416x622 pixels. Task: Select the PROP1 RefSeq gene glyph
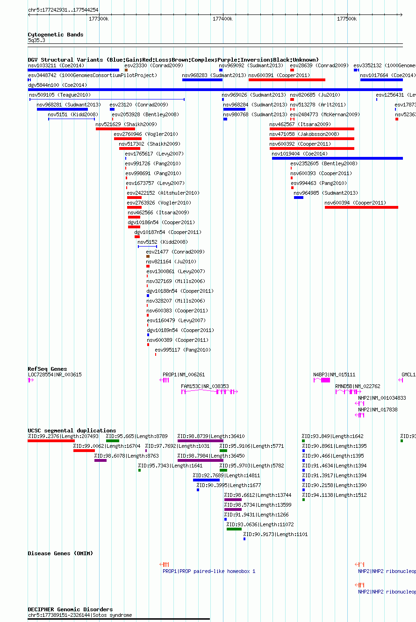pyautogui.click(x=165, y=380)
